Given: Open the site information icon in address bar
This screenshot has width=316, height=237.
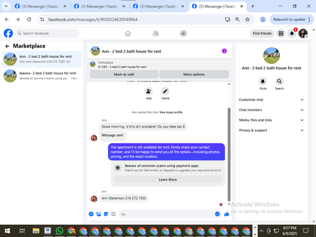Looking at the screenshot, I should pyautogui.click(x=42, y=20).
